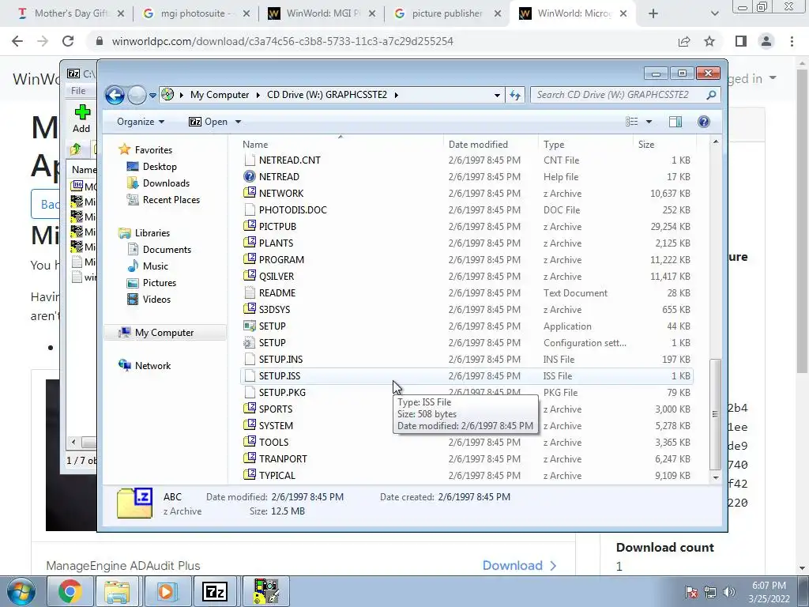Sort by Date modified column header

[x=491, y=145]
